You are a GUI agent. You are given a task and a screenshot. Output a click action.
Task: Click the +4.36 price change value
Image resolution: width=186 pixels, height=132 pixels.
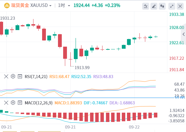click(97, 6)
